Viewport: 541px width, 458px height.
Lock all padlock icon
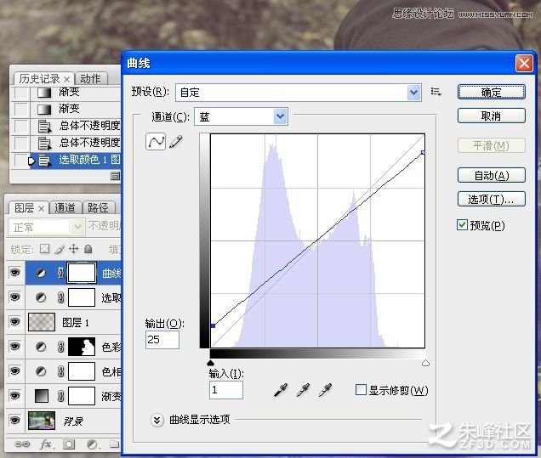coord(88,248)
